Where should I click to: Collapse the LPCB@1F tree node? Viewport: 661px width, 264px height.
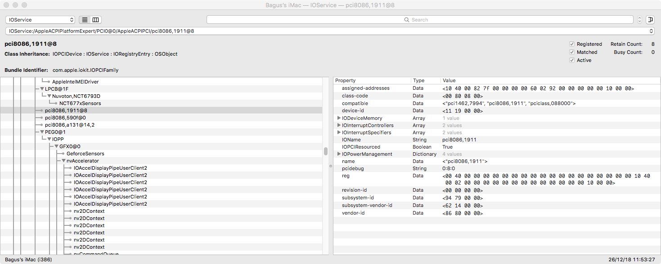point(42,89)
